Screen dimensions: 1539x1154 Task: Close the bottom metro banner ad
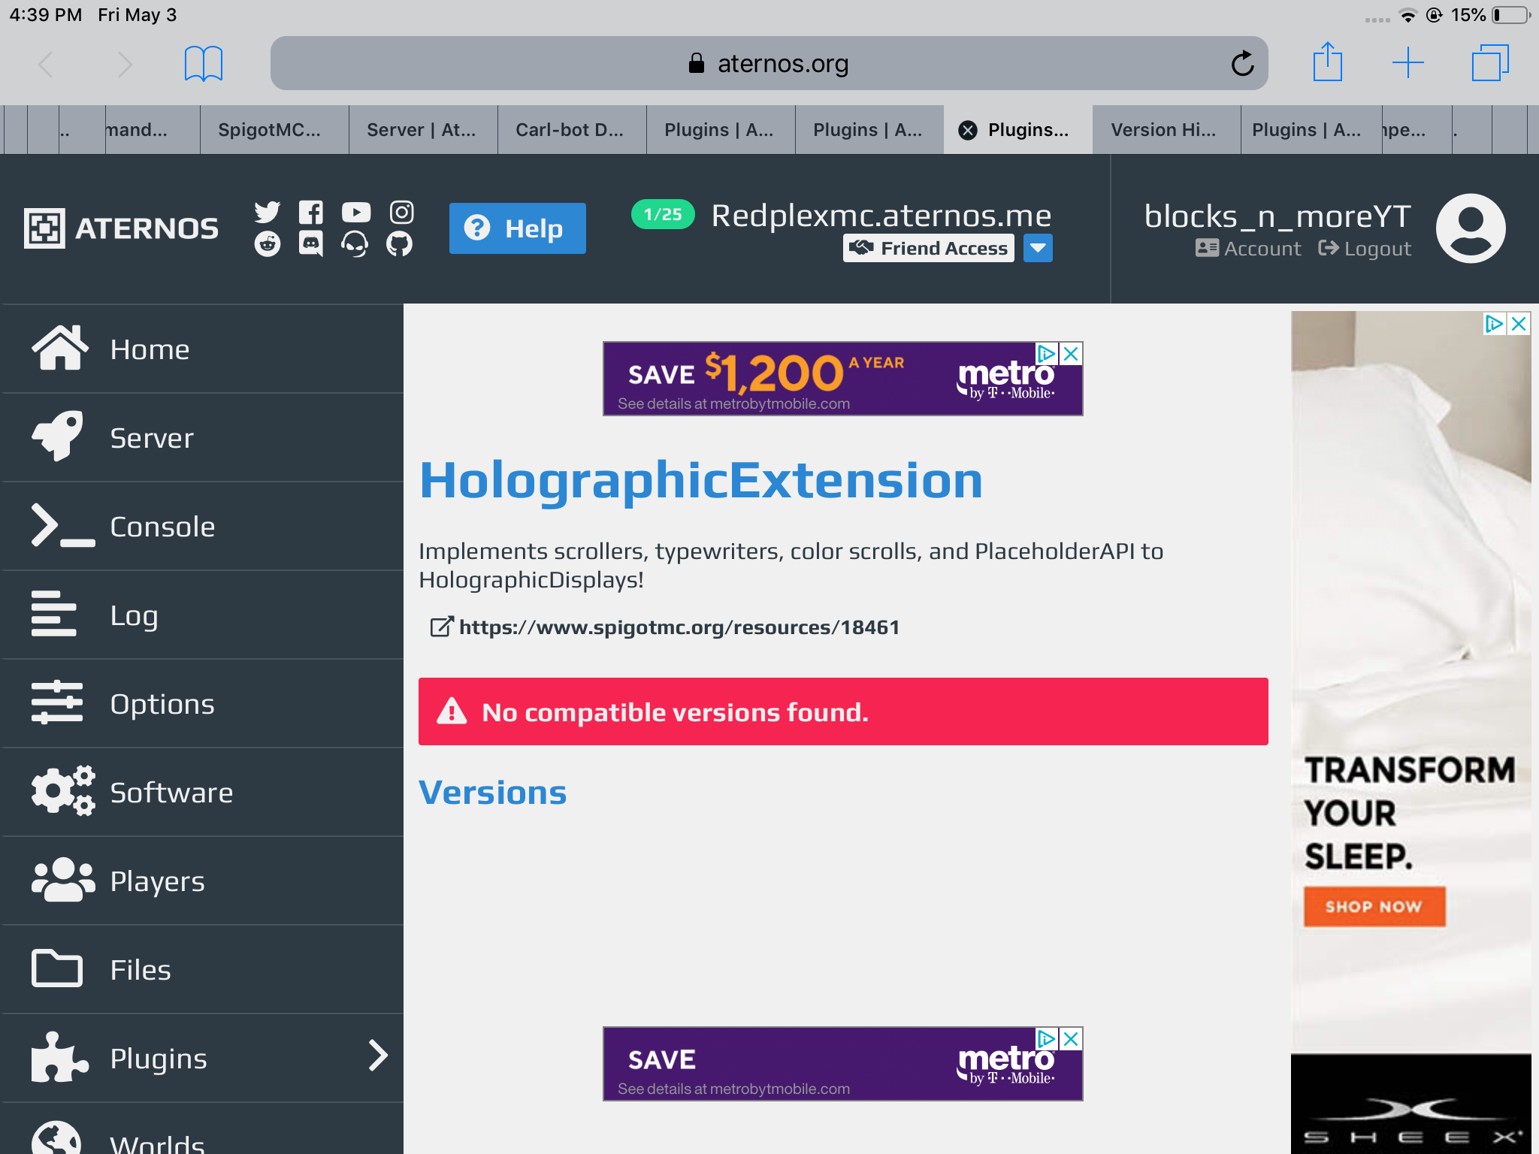point(1072,1038)
